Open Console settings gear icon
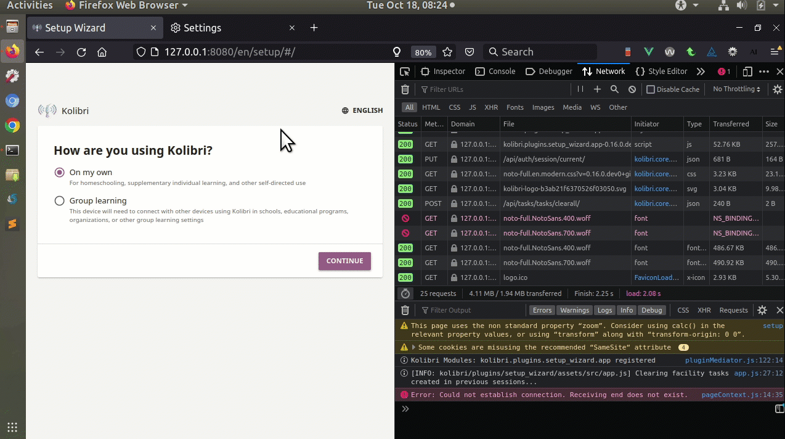The width and height of the screenshot is (785, 439). [762, 310]
